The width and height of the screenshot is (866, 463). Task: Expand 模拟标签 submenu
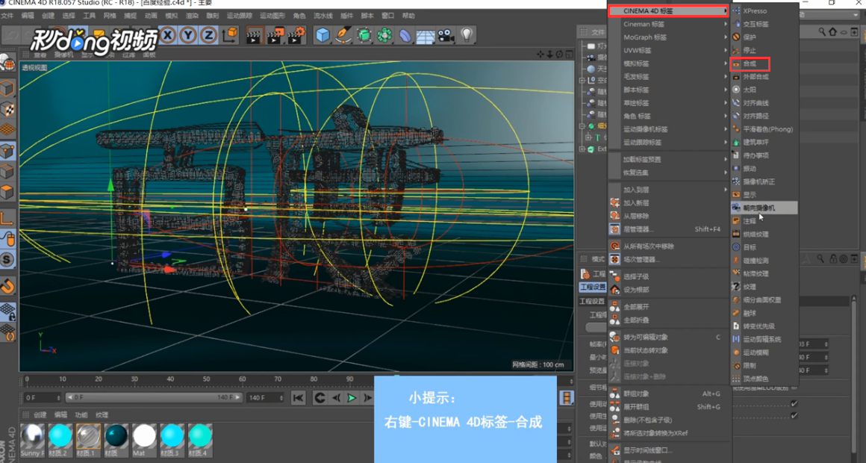click(668, 63)
